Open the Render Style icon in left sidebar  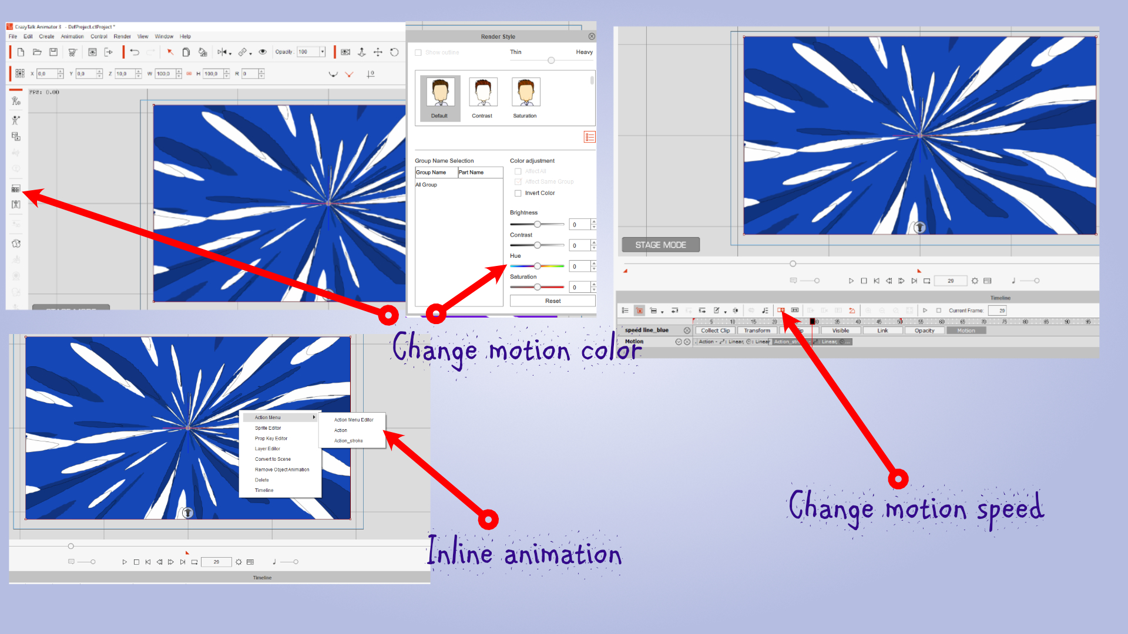(16, 189)
